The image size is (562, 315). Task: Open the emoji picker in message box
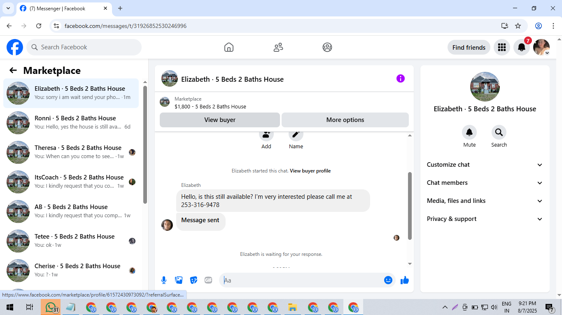tap(388, 280)
